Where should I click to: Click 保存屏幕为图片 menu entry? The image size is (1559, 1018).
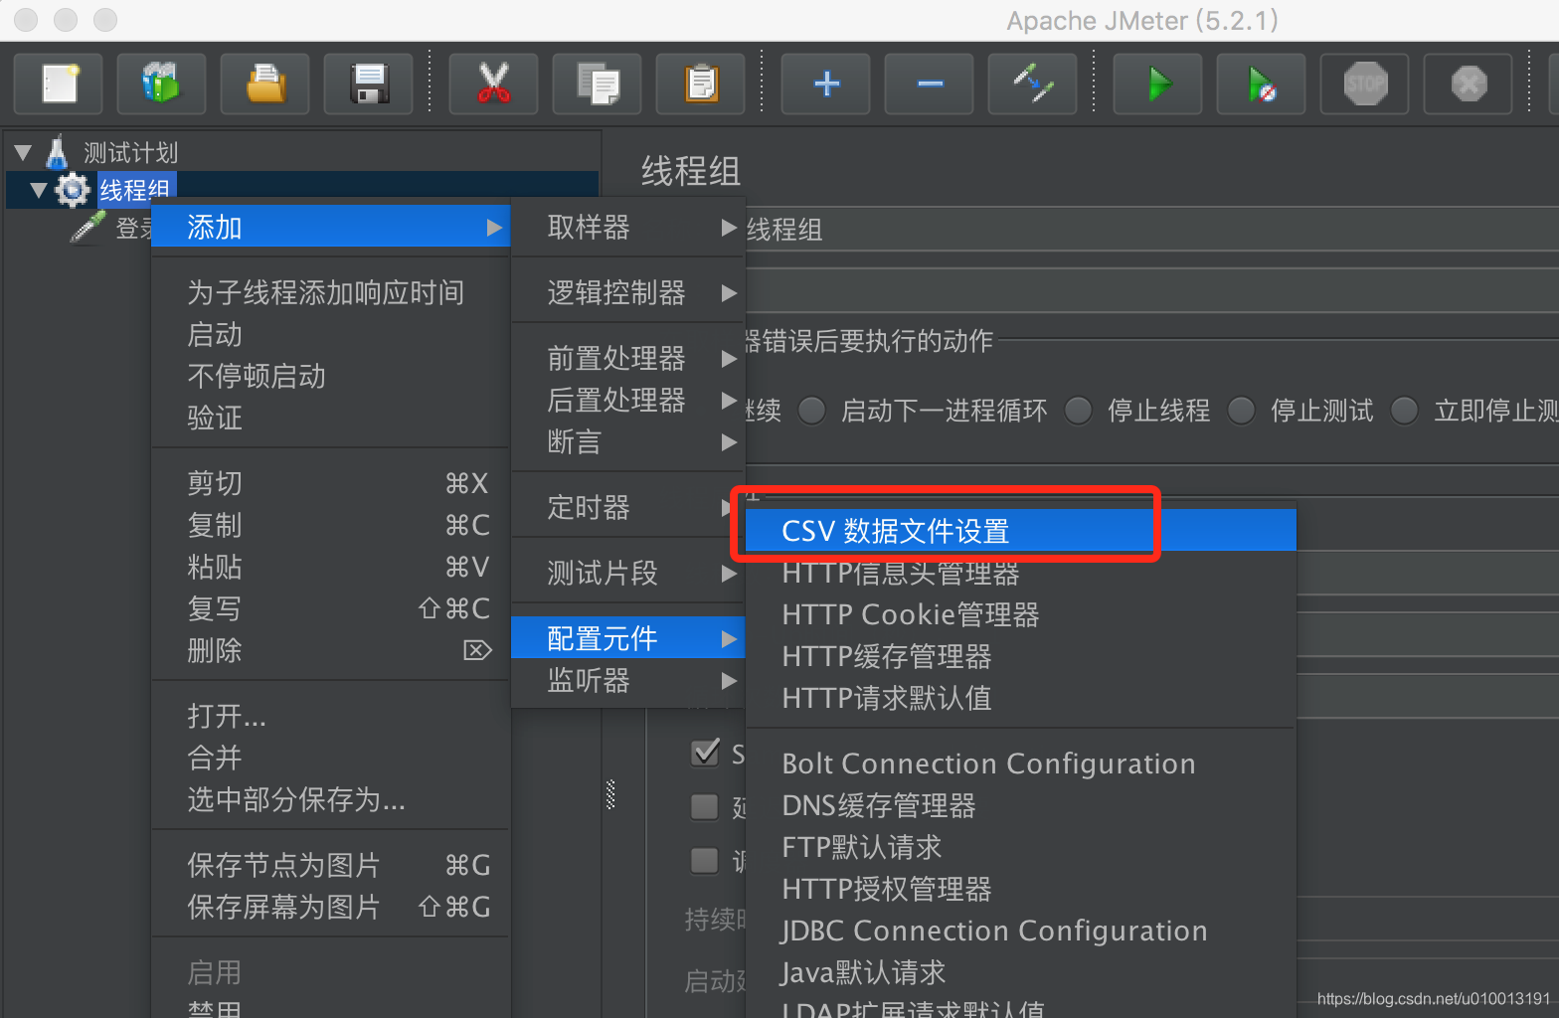pyautogui.click(x=331, y=907)
